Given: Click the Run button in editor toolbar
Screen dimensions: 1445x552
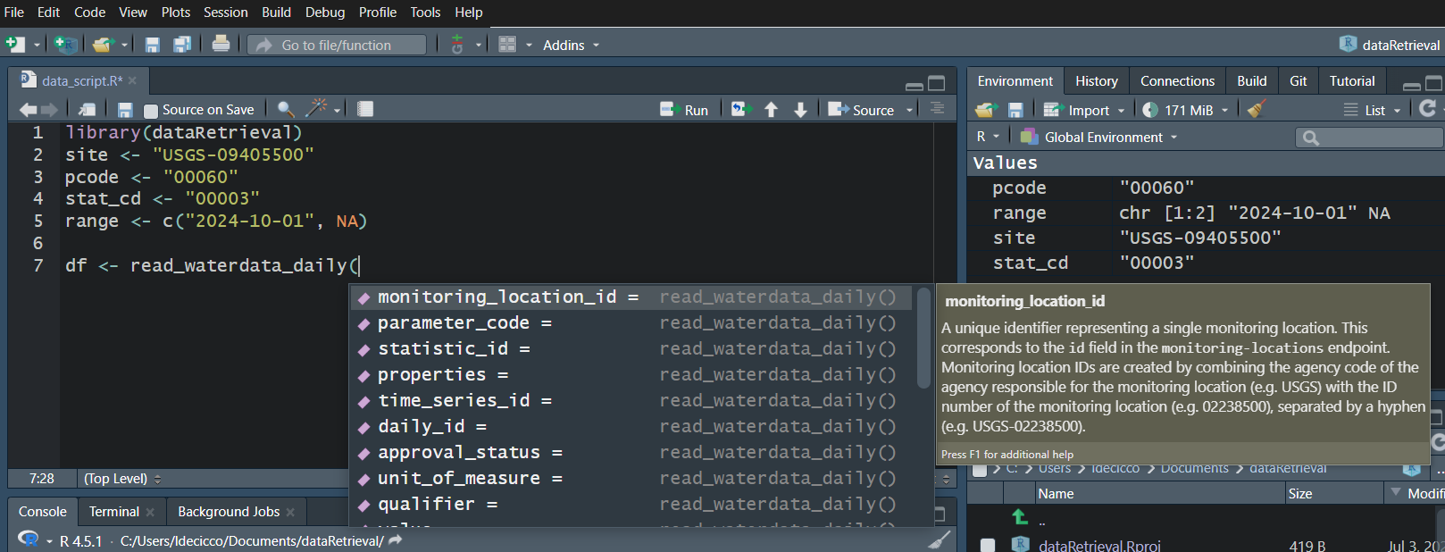Looking at the screenshot, I should 684,110.
